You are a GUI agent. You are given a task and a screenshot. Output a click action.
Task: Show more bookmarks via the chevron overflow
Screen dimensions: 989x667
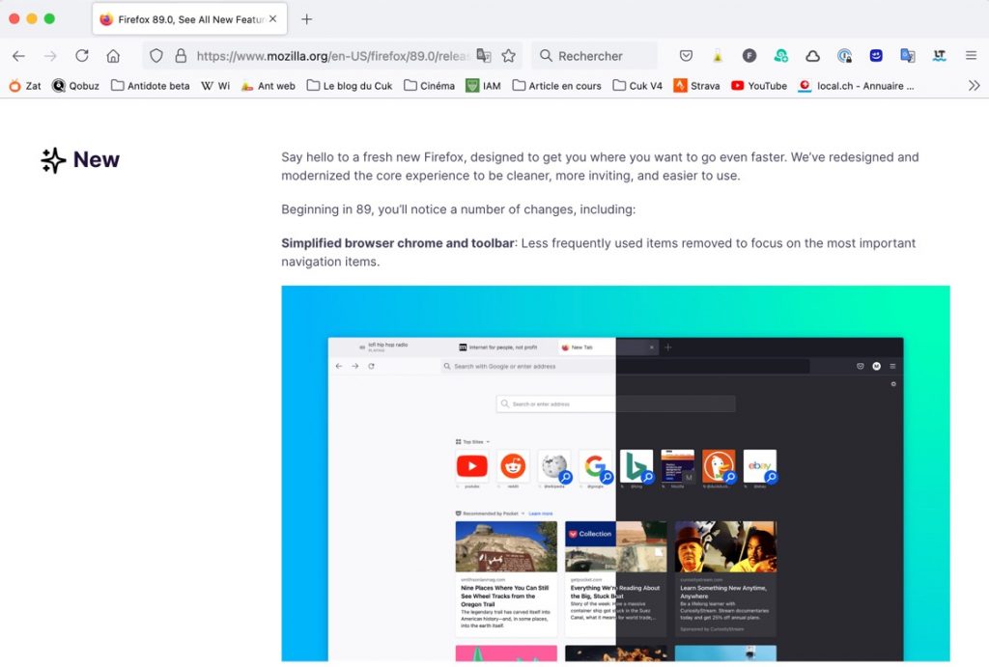coord(974,86)
